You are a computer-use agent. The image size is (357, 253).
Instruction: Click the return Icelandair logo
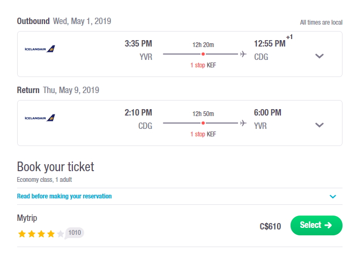[40, 118]
